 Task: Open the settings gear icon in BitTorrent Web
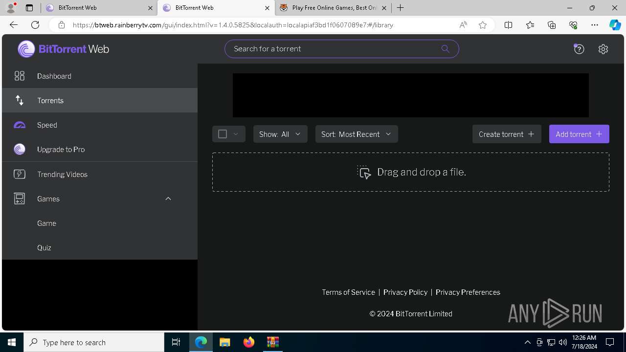[603, 49]
